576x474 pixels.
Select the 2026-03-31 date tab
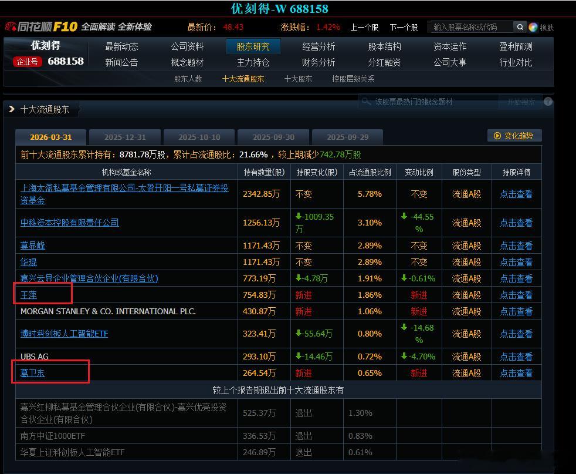pyautogui.click(x=50, y=137)
